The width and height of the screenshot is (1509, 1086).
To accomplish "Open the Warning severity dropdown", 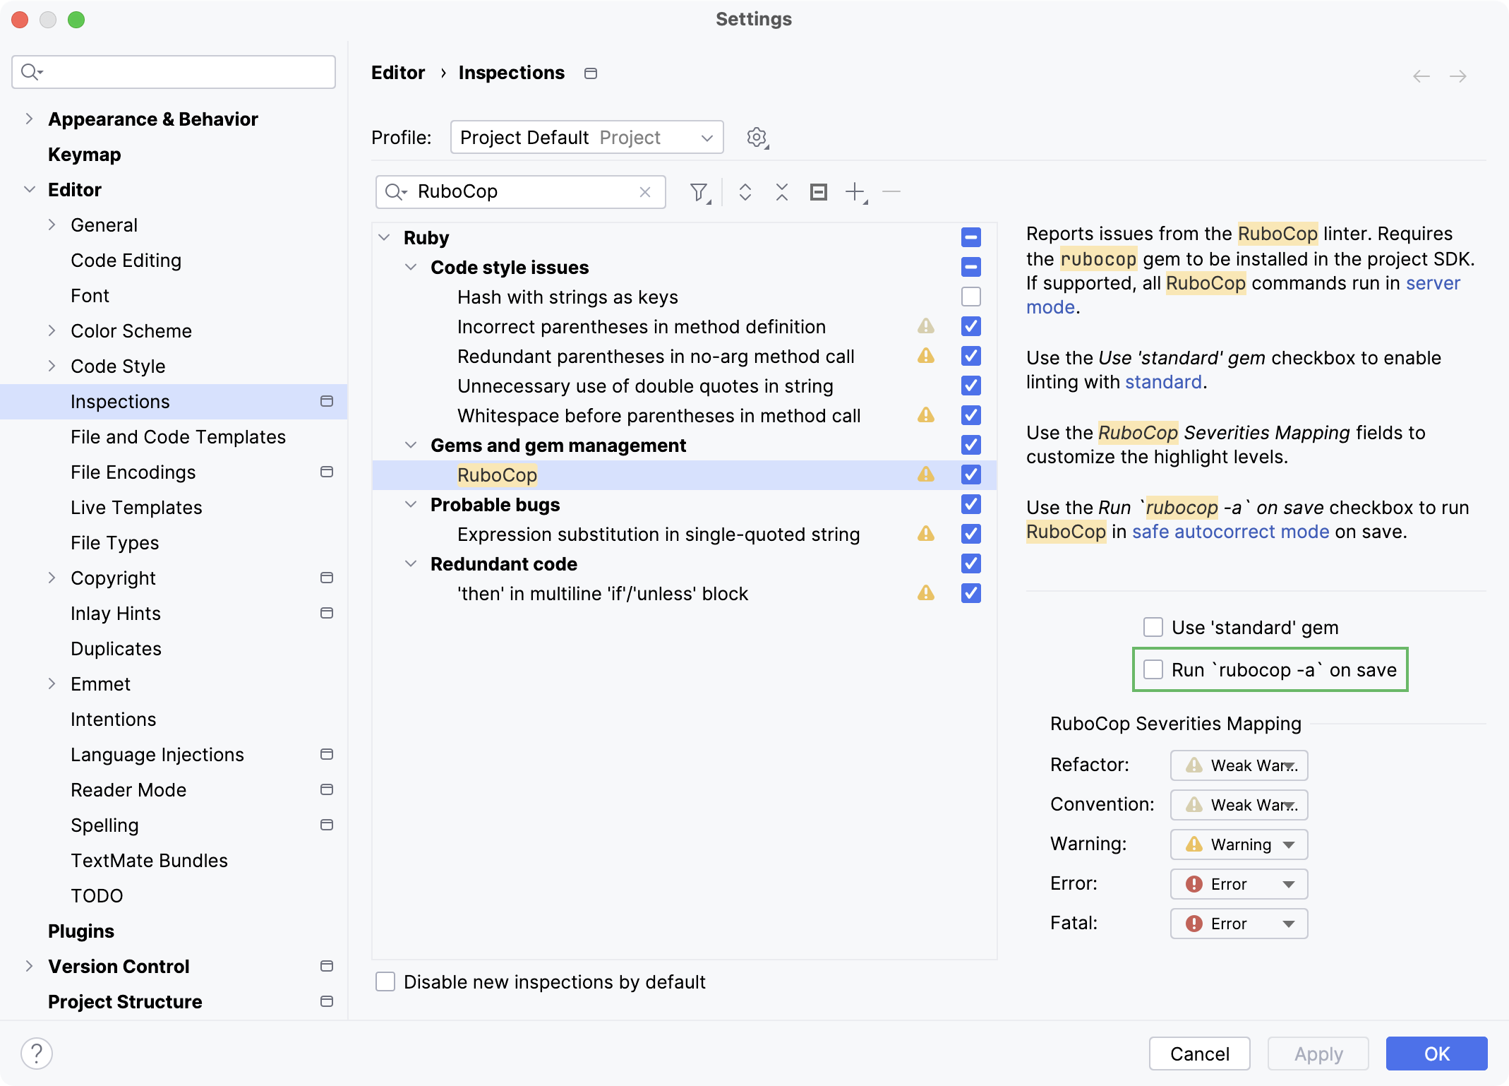I will 1239,845.
